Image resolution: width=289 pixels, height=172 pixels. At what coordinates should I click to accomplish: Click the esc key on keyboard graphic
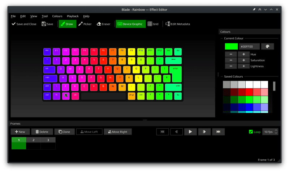click(47, 52)
